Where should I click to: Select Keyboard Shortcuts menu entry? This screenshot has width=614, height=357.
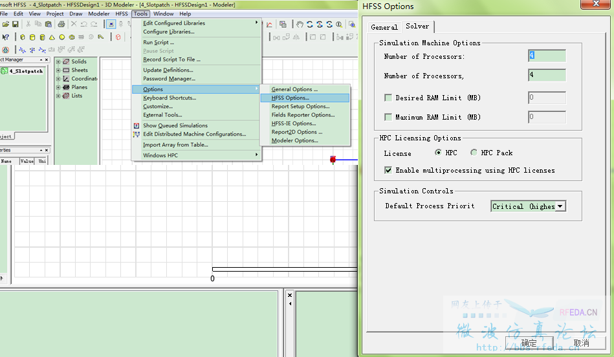196,98
